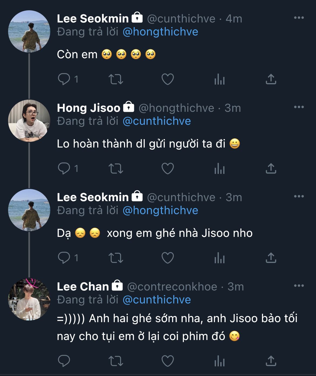This screenshot has height=376, width=316.
Task: Like the "Còn em" tweet
Action: 167,79
